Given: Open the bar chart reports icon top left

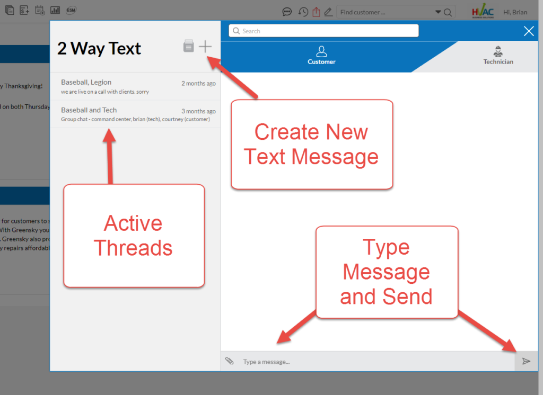Looking at the screenshot, I should point(55,10).
